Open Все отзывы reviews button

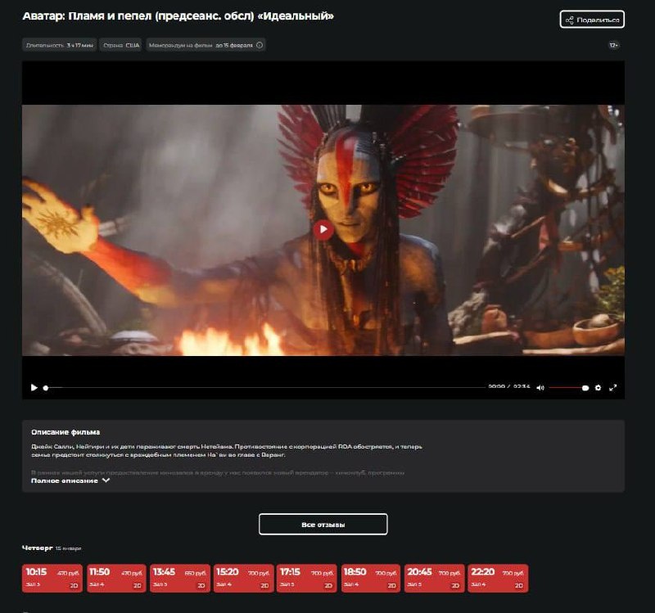click(x=323, y=524)
